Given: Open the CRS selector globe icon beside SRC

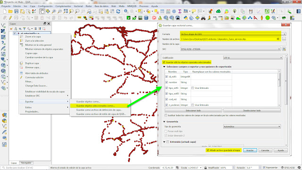Looking at the screenshot, I should point(284,49).
